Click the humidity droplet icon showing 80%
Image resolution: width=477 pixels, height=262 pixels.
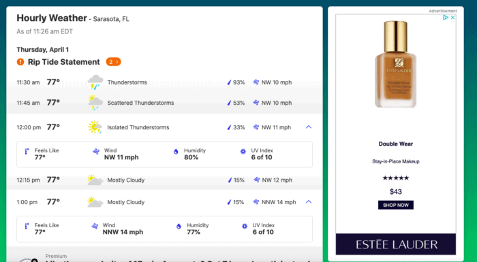(x=176, y=151)
